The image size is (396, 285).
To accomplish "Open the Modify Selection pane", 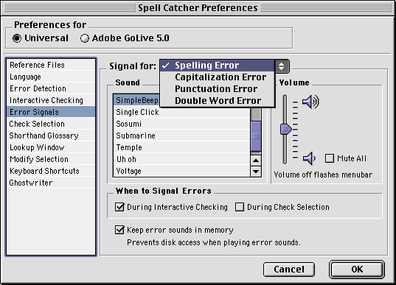I will pos(51,159).
